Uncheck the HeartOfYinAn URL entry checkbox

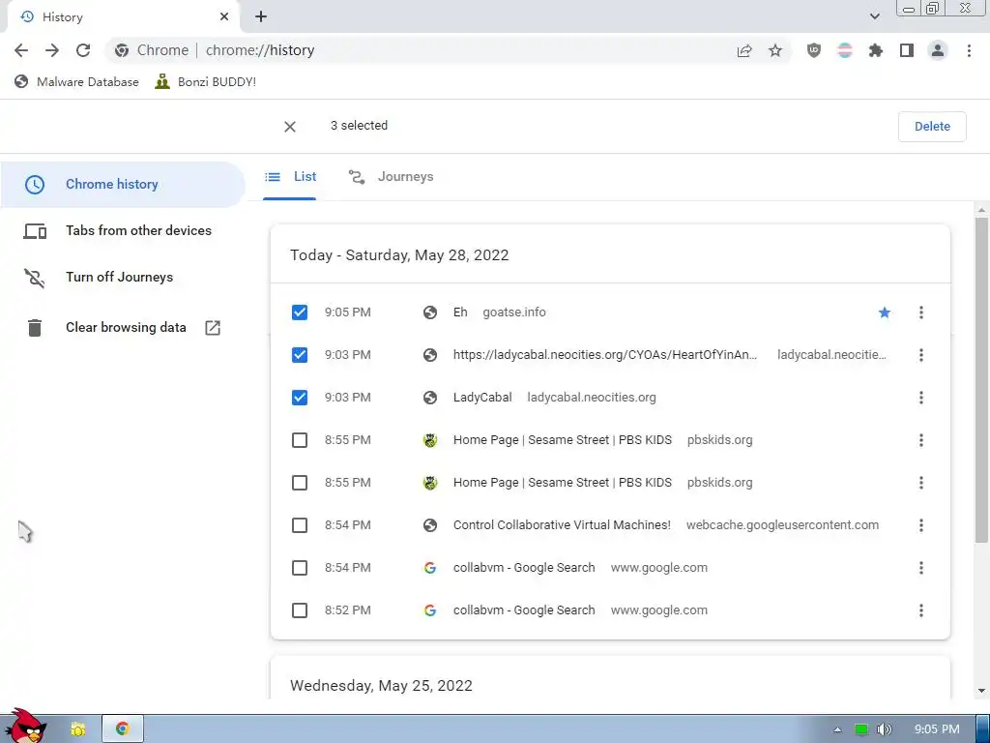click(300, 355)
